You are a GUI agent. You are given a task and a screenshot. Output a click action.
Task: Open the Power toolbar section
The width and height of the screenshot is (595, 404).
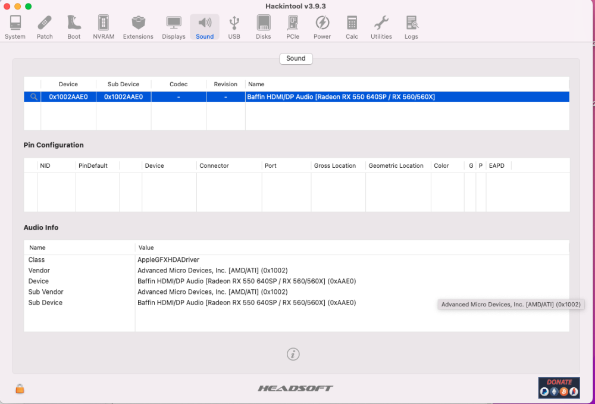pos(322,27)
